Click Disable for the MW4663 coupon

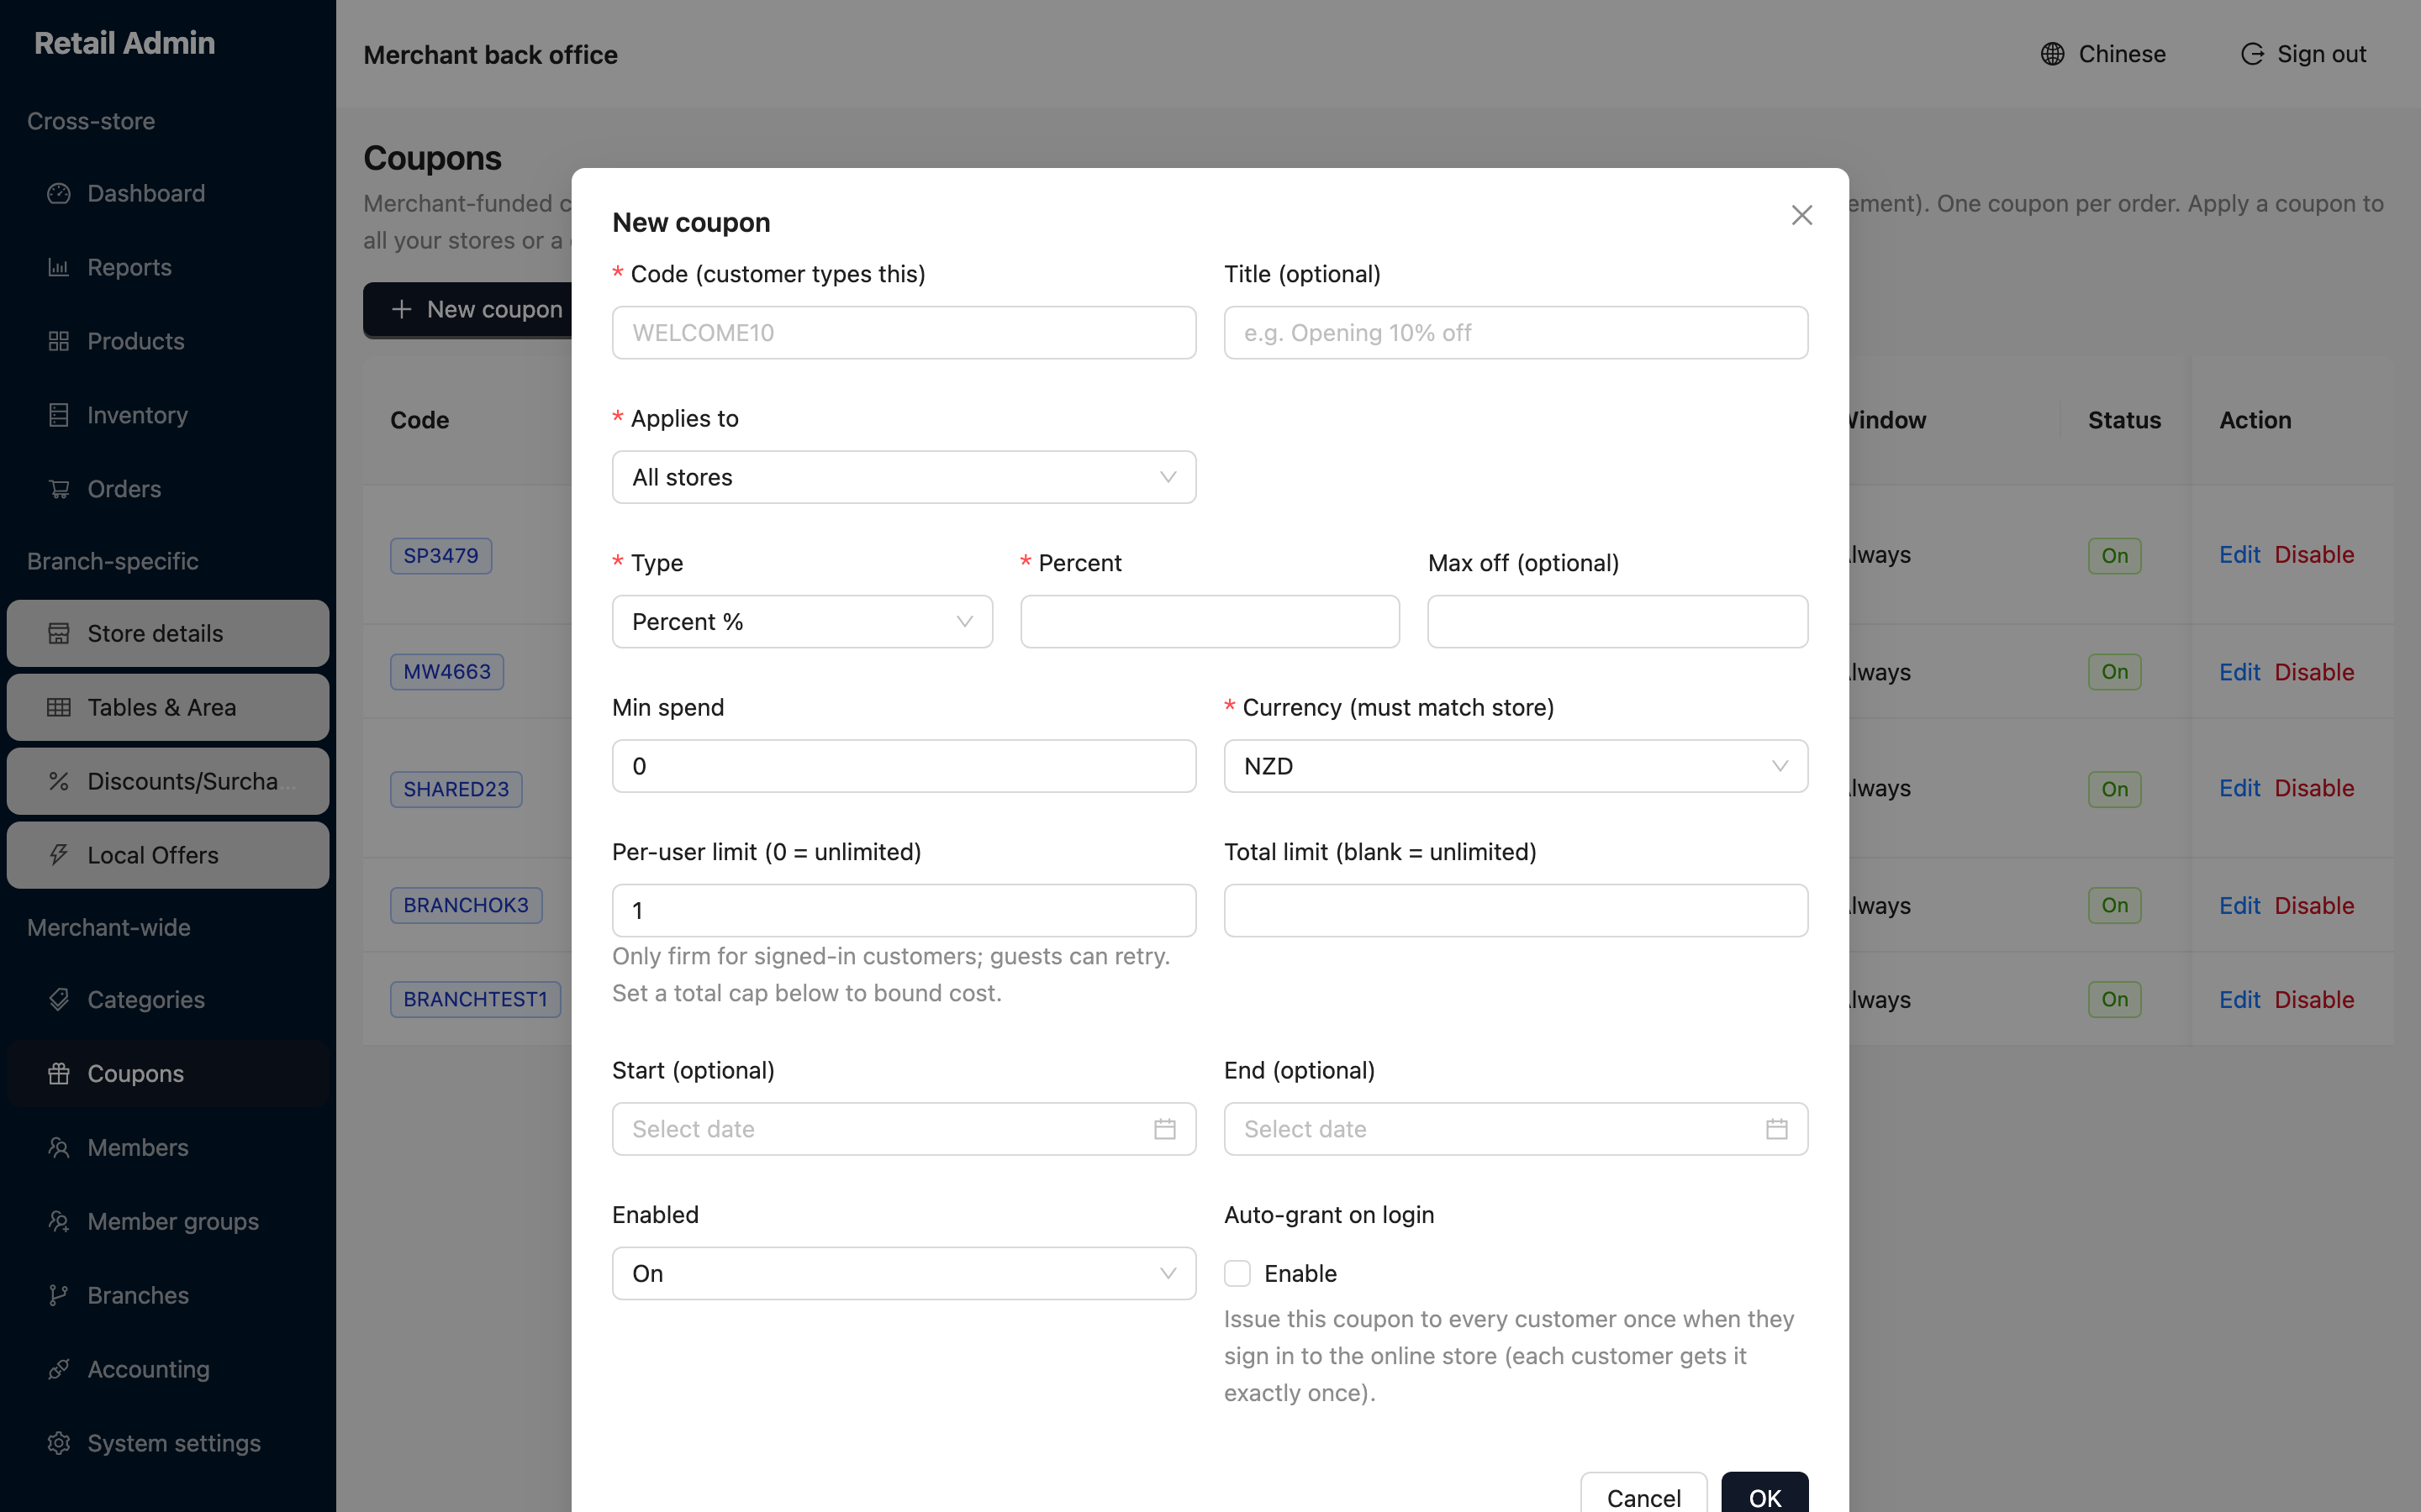[2314, 672]
